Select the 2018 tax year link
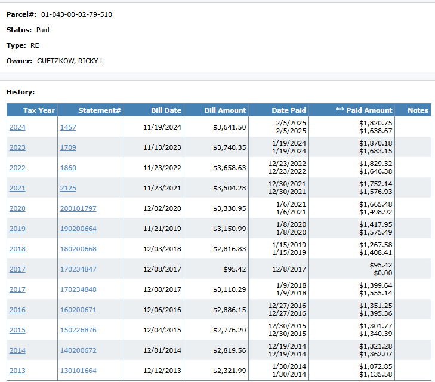The height and width of the screenshot is (382, 435). pos(17,249)
